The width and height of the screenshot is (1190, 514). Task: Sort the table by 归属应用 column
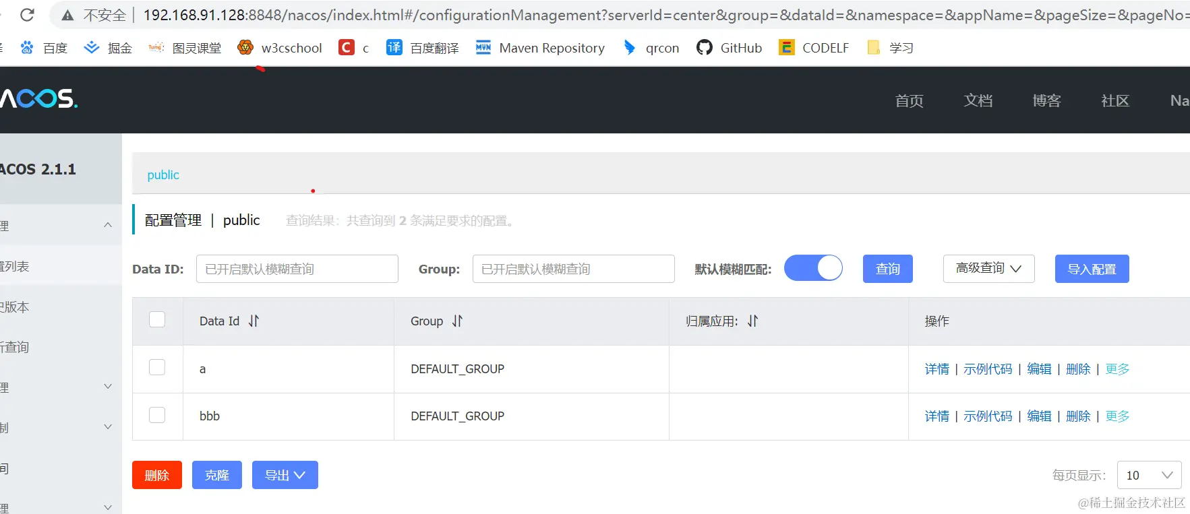[x=752, y=321]
